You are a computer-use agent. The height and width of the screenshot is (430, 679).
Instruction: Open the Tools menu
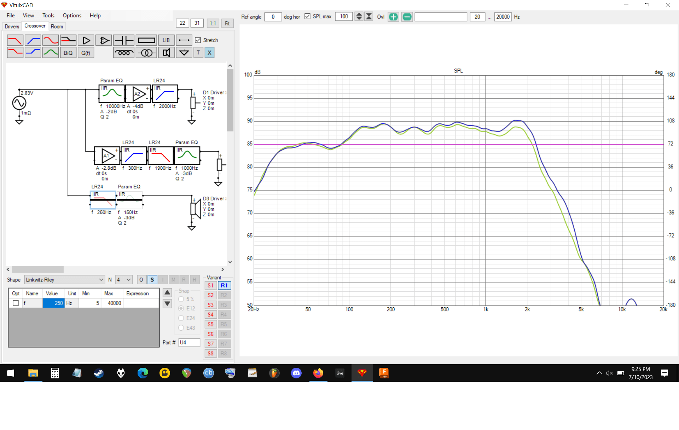[x=48, y=16]
